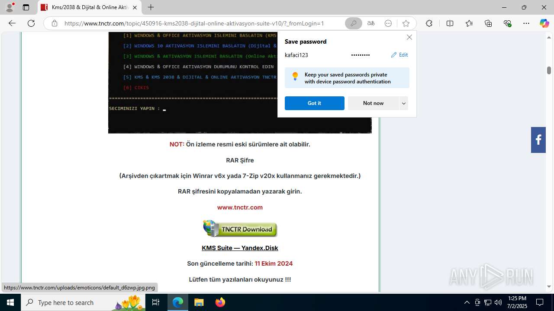Screen dimensions: 554x311
Task: Open the notification center icon
Action: (540, 302)
